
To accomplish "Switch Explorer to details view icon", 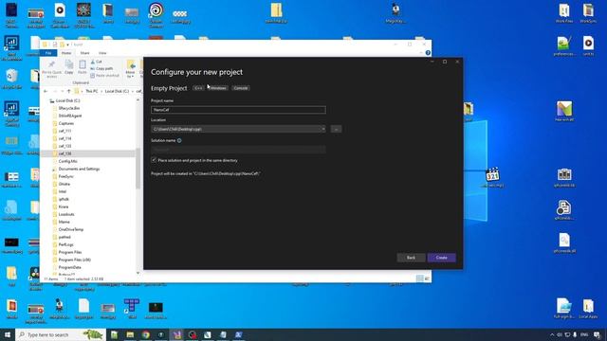I will coord(419,278).
